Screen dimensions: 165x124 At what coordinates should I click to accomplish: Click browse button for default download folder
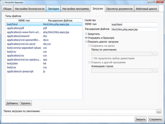coord(159,111)
